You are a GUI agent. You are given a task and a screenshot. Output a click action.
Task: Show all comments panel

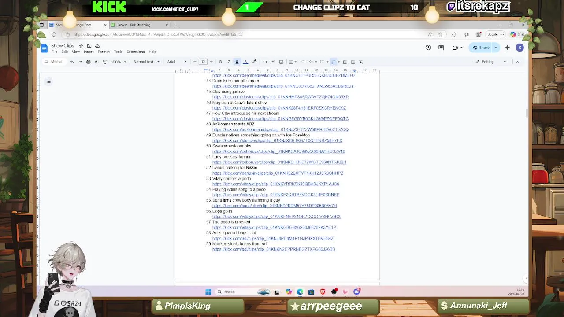(441, 48)
